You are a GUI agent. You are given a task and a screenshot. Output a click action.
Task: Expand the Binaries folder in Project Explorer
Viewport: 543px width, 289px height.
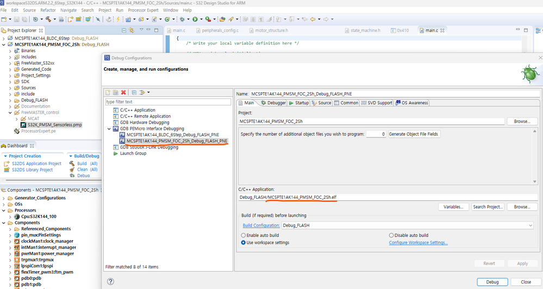pos(10,51)
